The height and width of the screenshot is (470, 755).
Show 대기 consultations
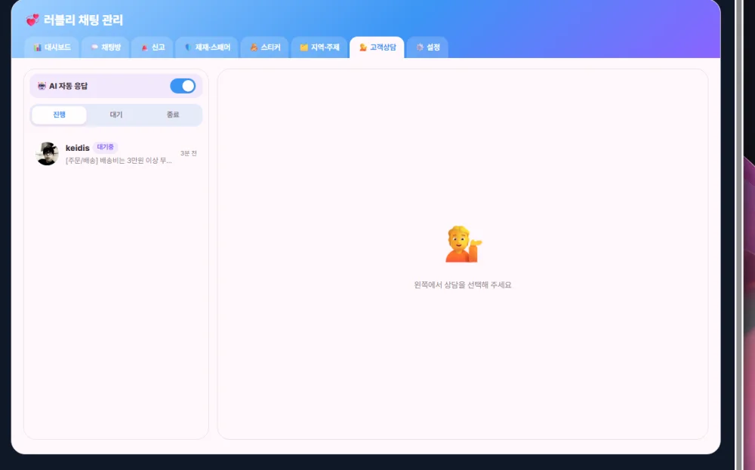click(x=116, y=115)
